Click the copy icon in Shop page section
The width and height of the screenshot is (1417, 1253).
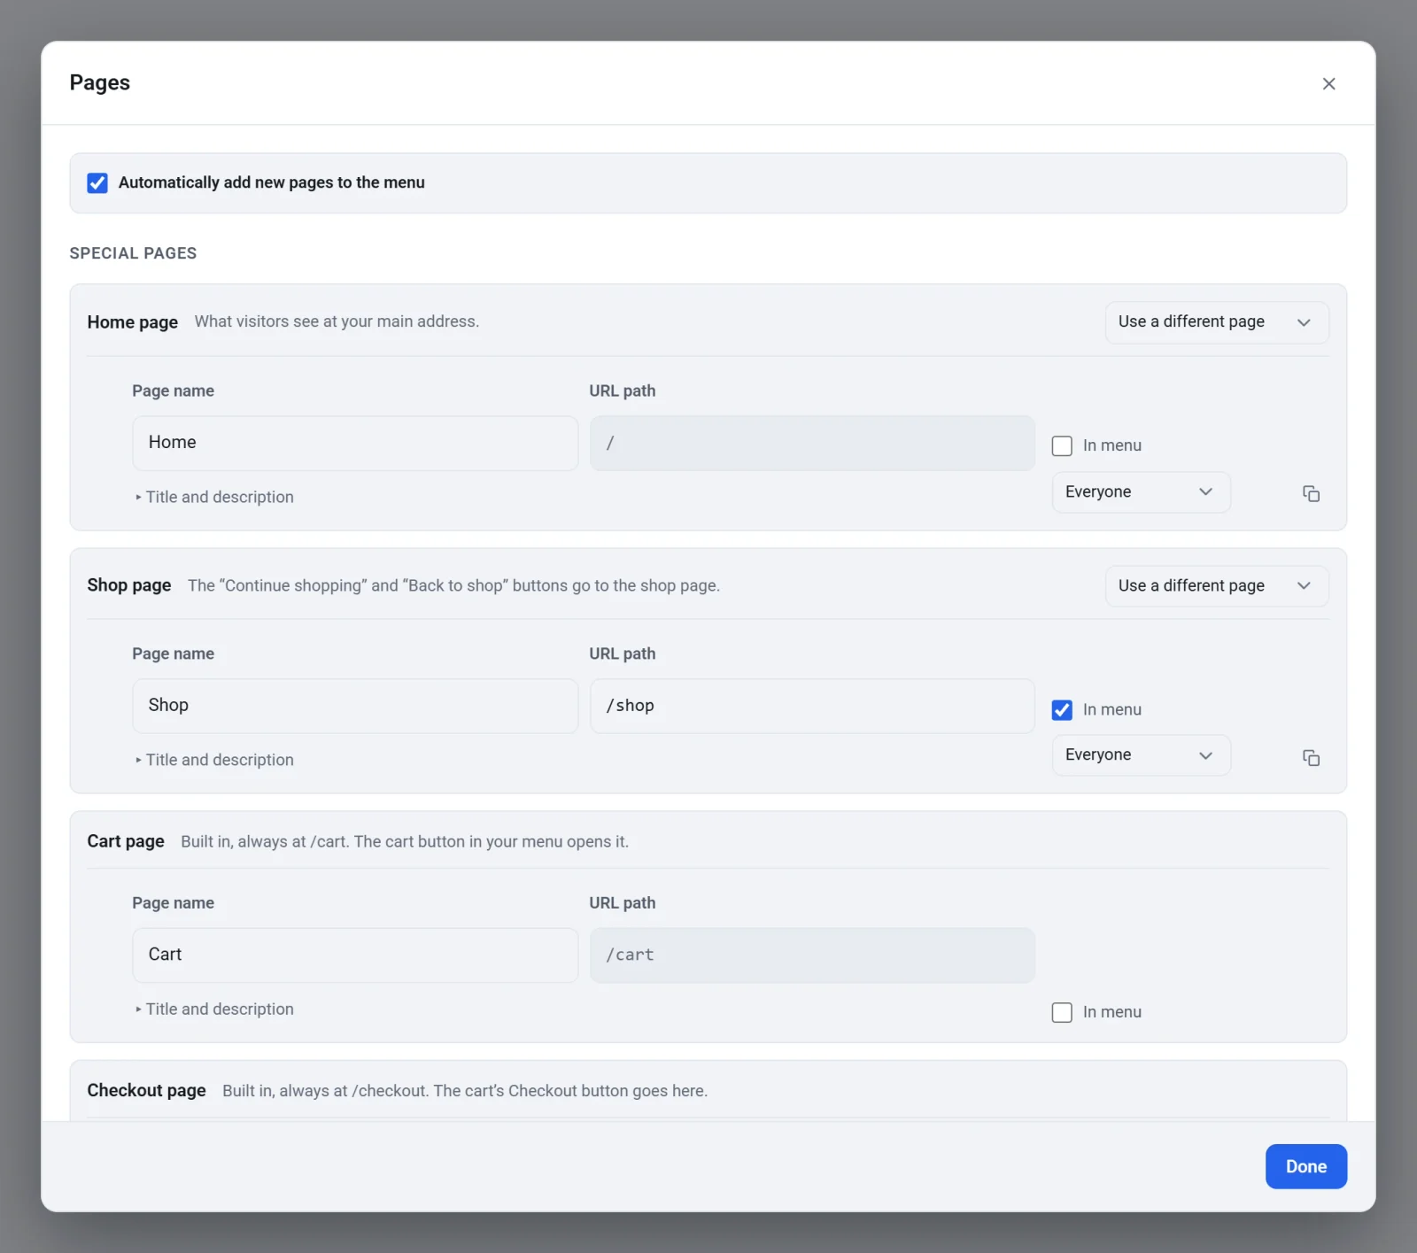[x=1311, y=757]
